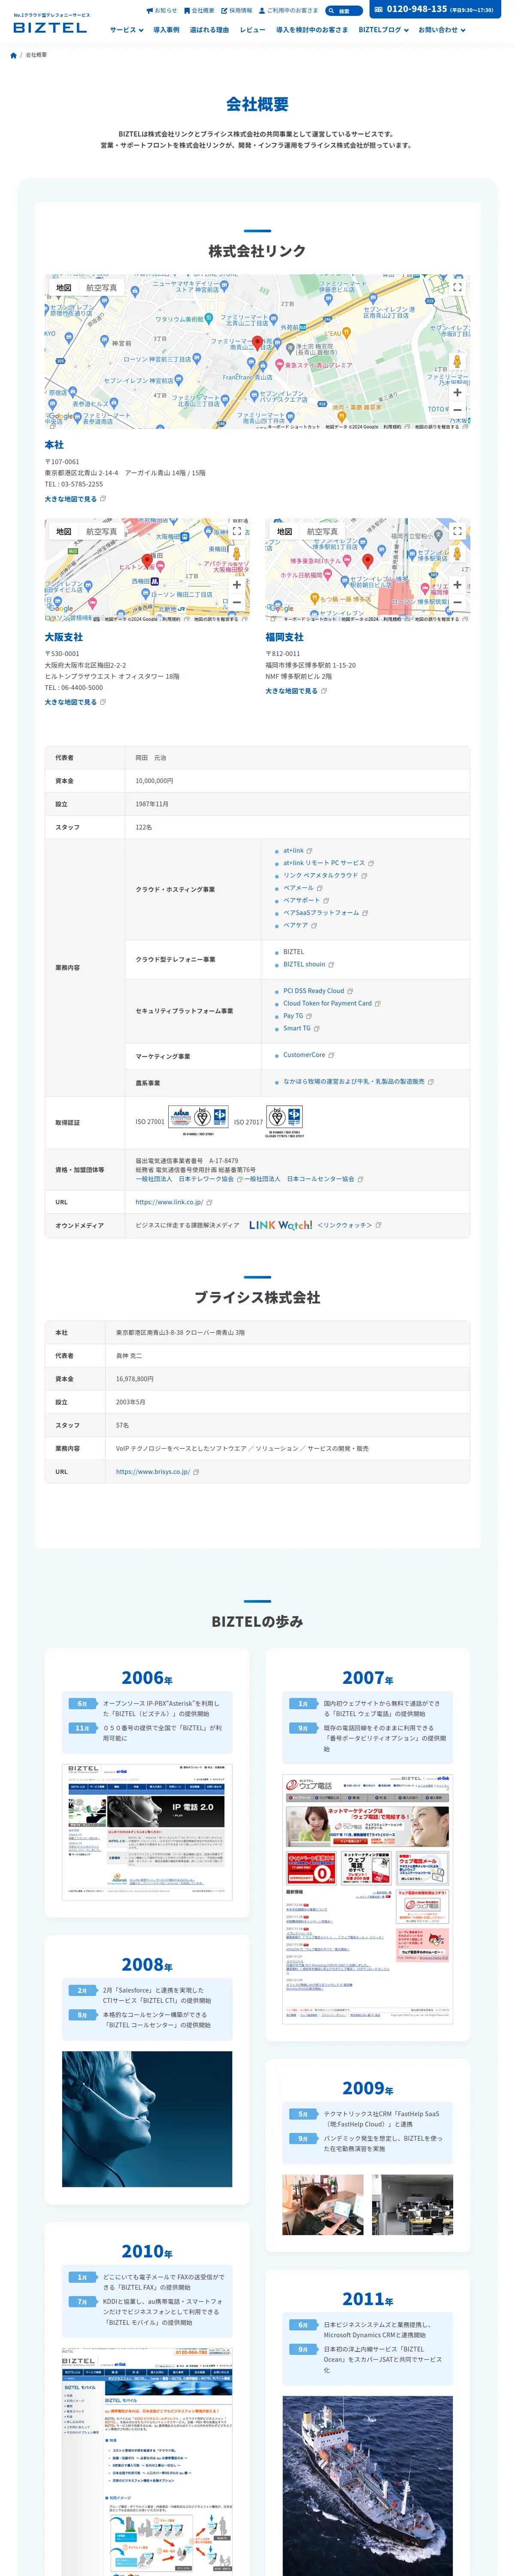Image resolution: width=515 pixels, height=2576 pixels.
Task: Open 大きな地図で見る under 大阪支社
Action: (75, 702)
